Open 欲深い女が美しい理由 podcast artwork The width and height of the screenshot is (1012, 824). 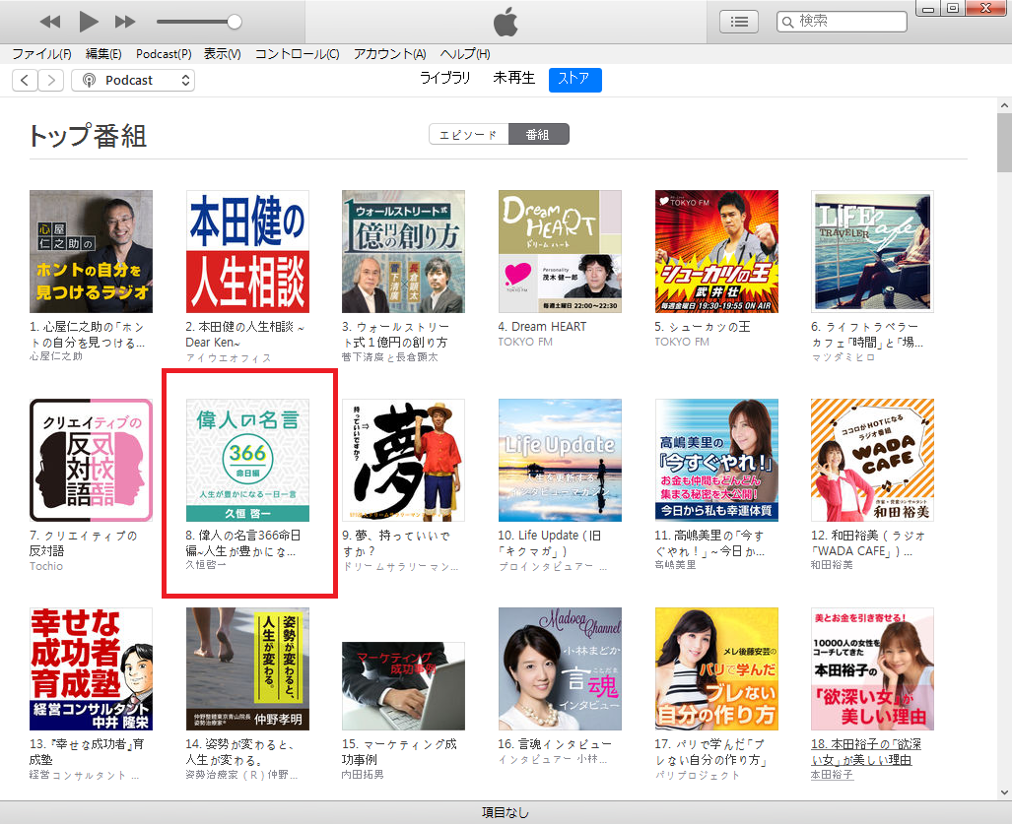click(x=873, y=669)
